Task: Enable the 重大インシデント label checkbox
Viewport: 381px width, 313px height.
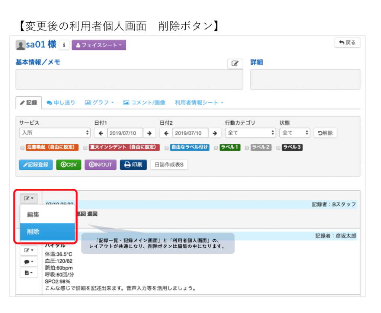Action: click(x=85, y=147)
